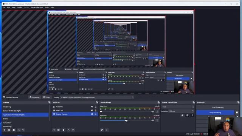Open the Audio Mixer toolbar menu dots
Image resolution: width=242 pixels, height=136 pixels.
pyautogui.click(x=107, y=130)
